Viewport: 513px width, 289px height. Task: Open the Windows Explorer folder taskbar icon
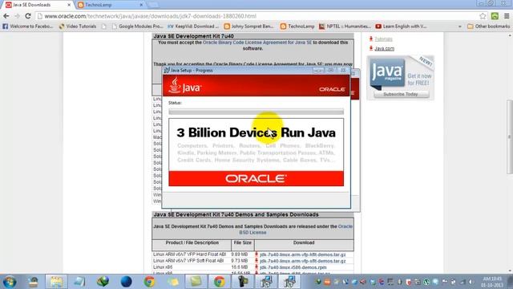56,282
